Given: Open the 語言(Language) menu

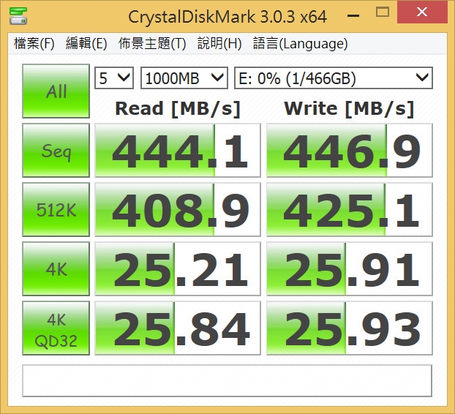Looking at the screenshot, I should [301, 44].
